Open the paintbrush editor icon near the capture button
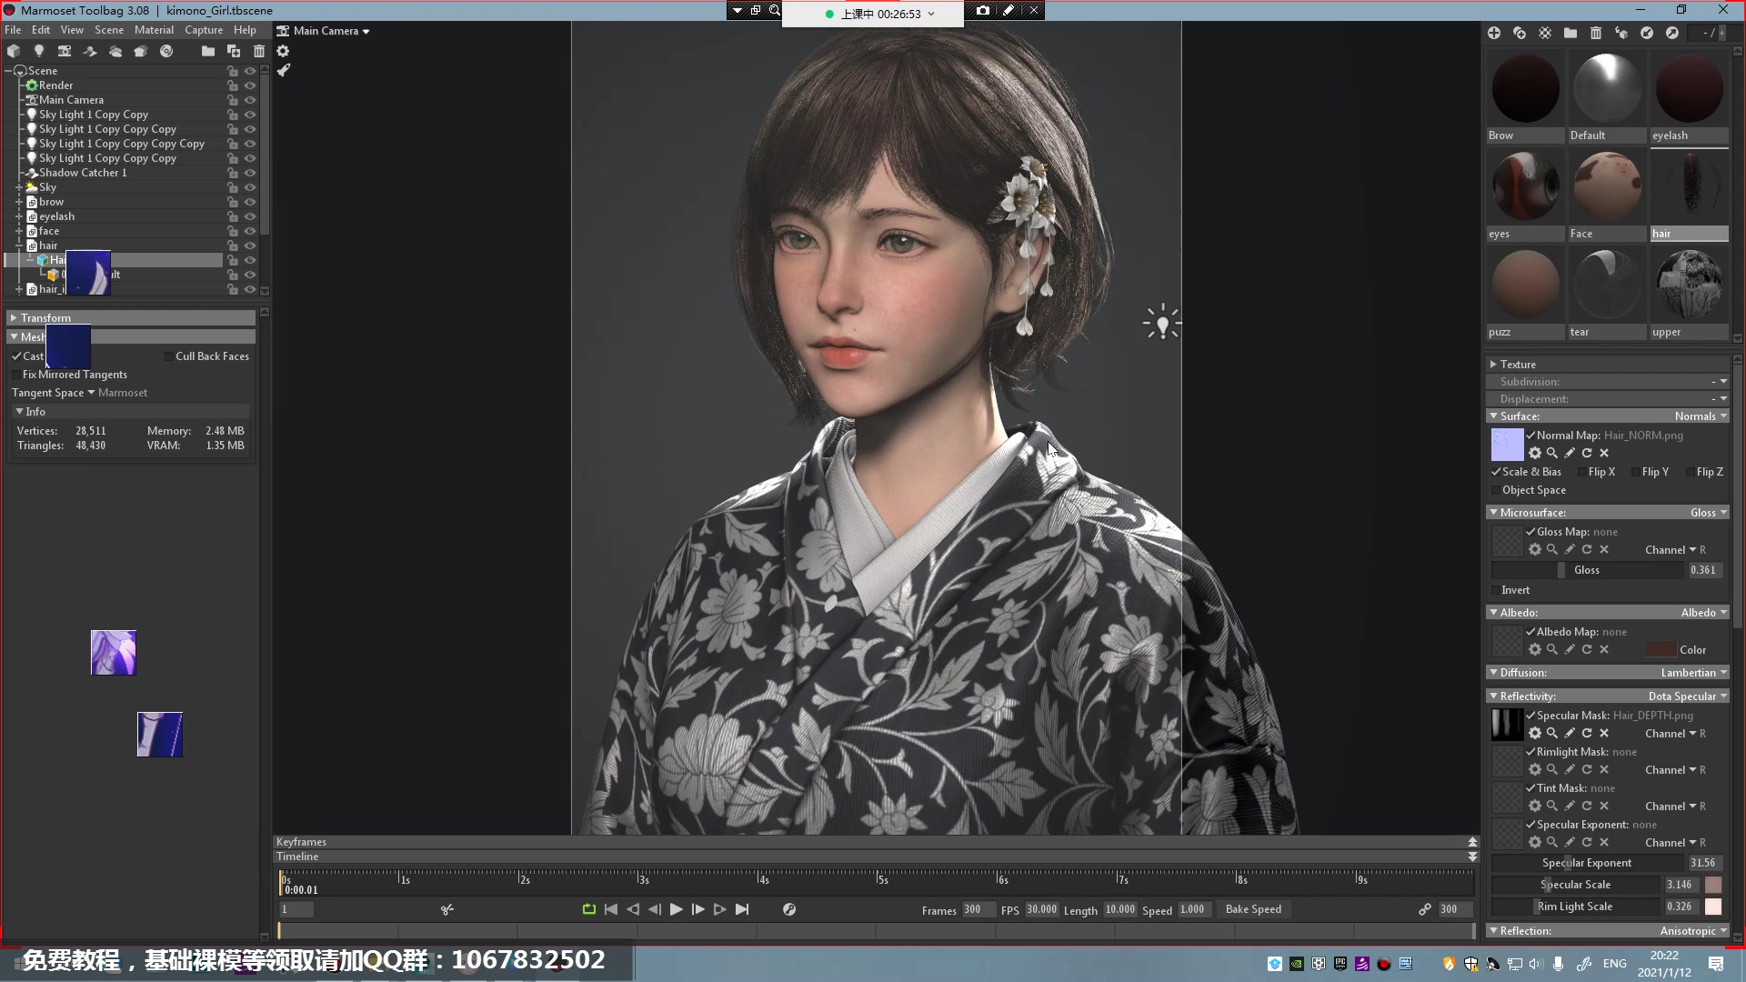 point(1008,10)
